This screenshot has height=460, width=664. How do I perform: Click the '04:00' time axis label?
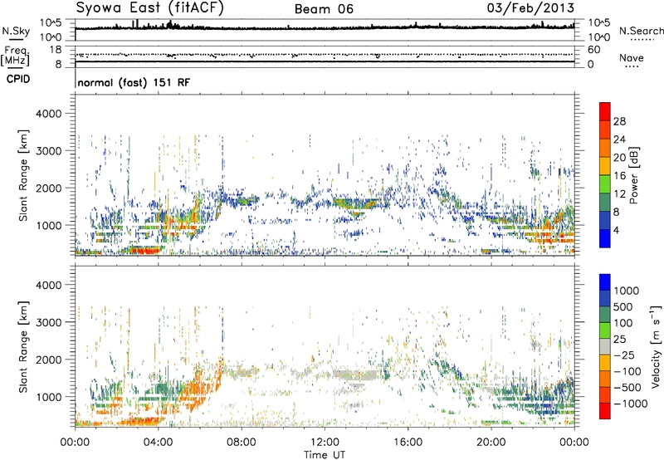[x=158, y=443]
